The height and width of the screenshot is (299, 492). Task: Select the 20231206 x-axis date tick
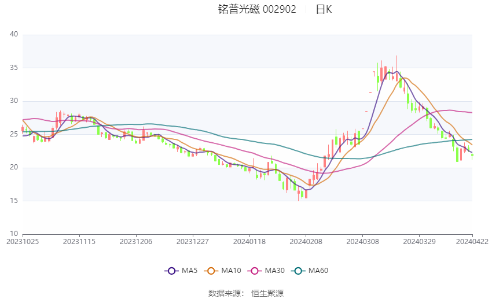(x=136, y=242)
